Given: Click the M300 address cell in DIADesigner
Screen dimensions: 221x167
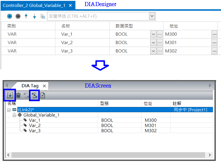Looking at the screenshot, I should click(x=187, y=34).
